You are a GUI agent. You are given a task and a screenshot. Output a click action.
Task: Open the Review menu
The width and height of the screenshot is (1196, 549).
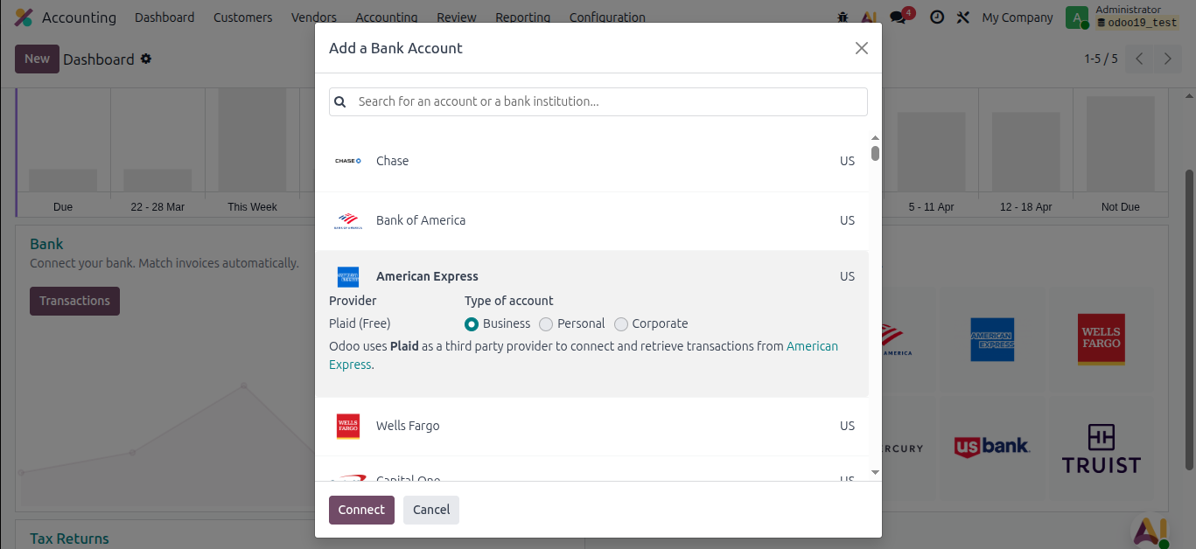457,17
